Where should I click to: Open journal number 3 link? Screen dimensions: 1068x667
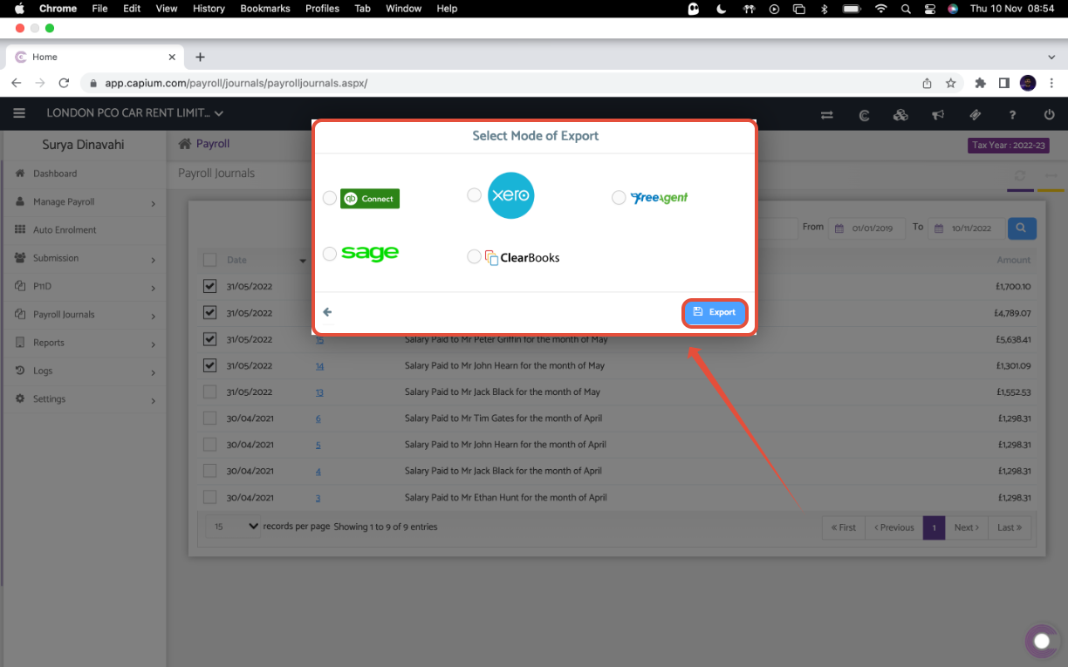318,498
